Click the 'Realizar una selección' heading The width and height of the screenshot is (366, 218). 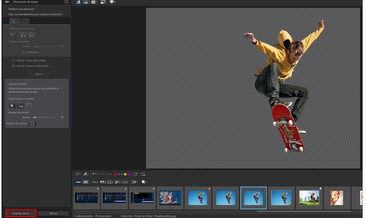(21, 9)
